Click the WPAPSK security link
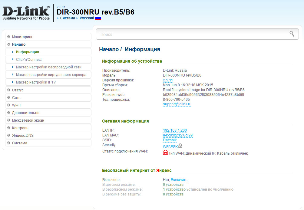The width and height of the screenshot is (304, 210). tap(170, 147)
